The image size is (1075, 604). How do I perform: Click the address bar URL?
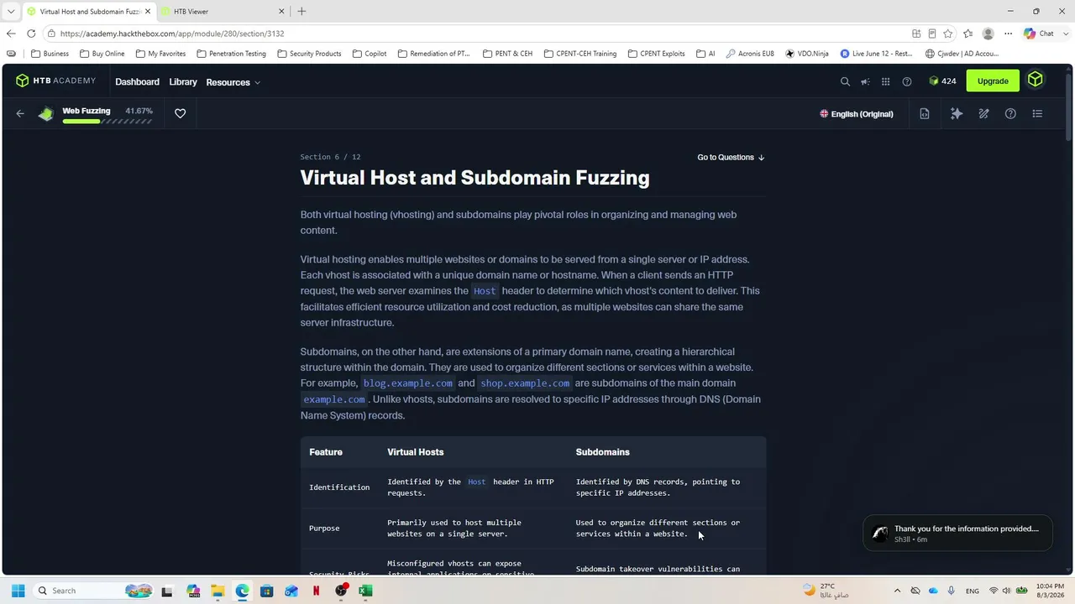tap(172, 34)
